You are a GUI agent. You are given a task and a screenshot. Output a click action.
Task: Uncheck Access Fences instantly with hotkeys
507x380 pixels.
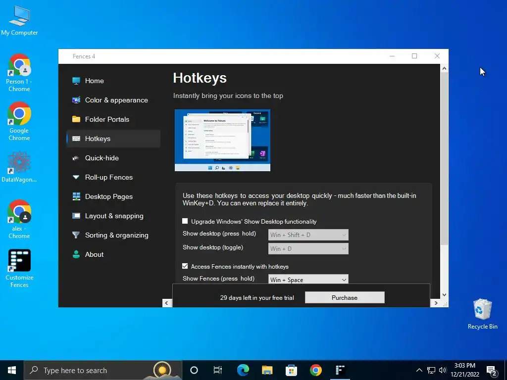[x=185, y=266]
